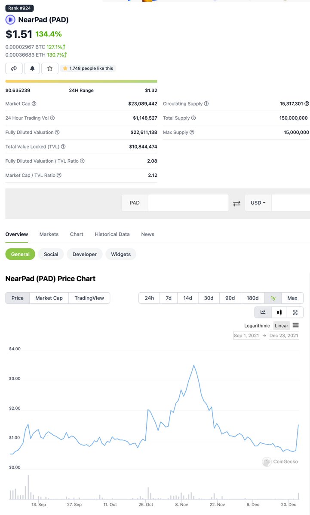Click info icon beside Total Value Locked (TVL)
The image size is (310, 515).
[x=64, y=147]
